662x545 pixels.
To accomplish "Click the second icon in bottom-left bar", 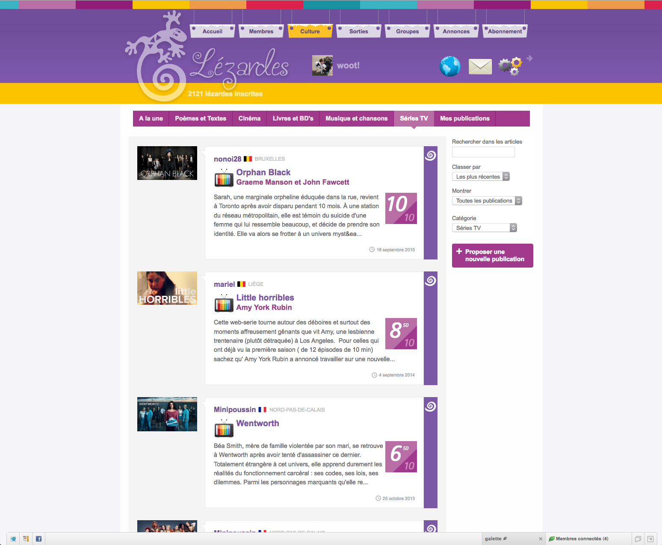I will pyautogui.click(x=26, y=539).
